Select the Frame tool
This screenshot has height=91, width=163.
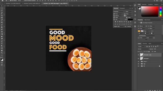[x=2, y=18]
